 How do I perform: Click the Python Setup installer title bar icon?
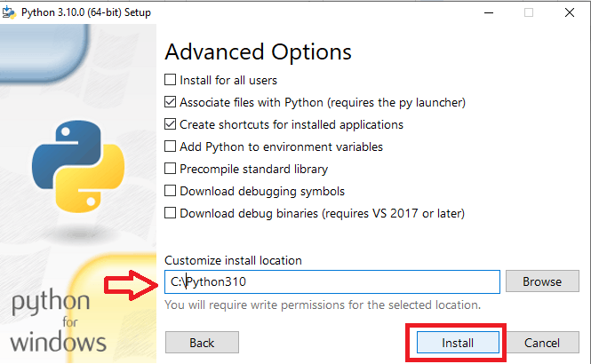[9, 12]
